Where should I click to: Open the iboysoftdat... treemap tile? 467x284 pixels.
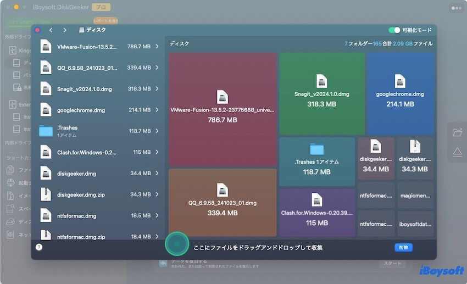pyautogui.click(x=415, y=224)
